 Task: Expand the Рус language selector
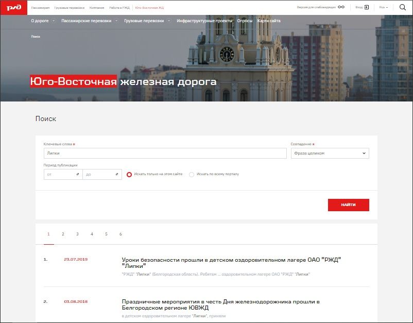pos(384,7)
